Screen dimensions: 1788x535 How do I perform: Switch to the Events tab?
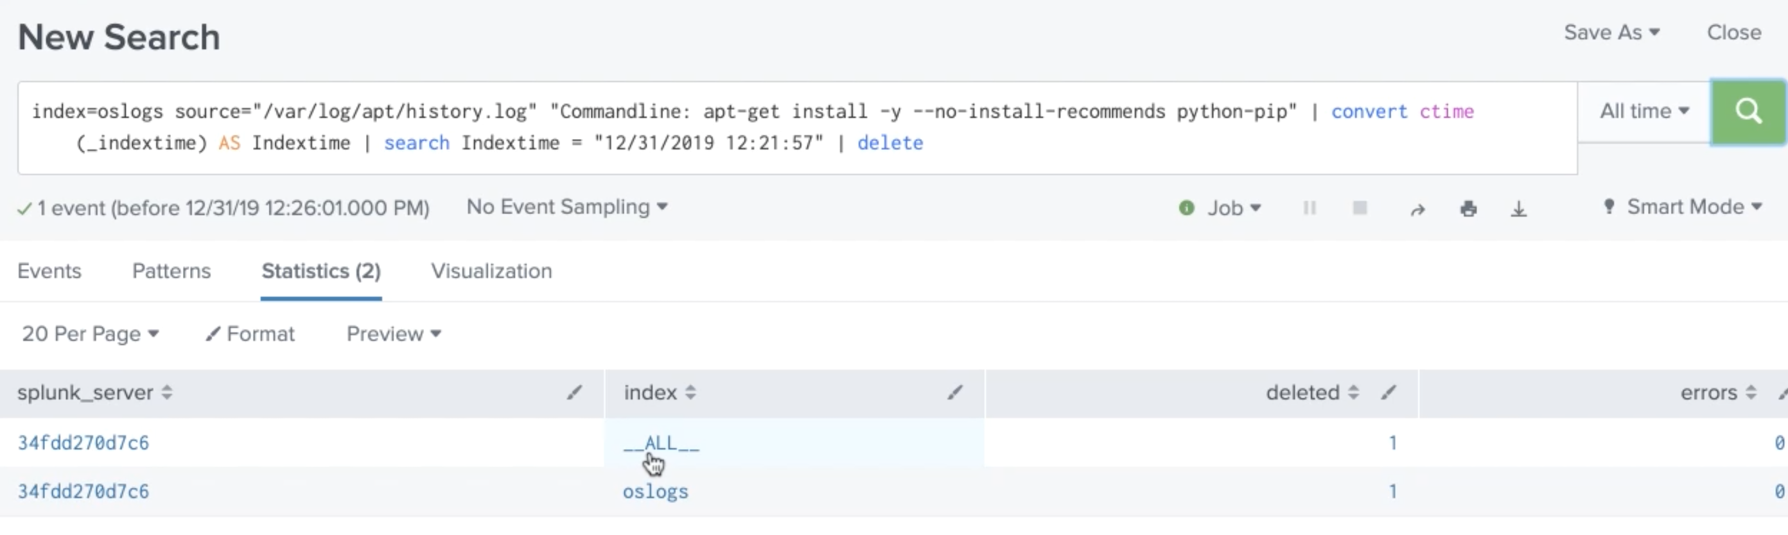(x=49, y=271)
